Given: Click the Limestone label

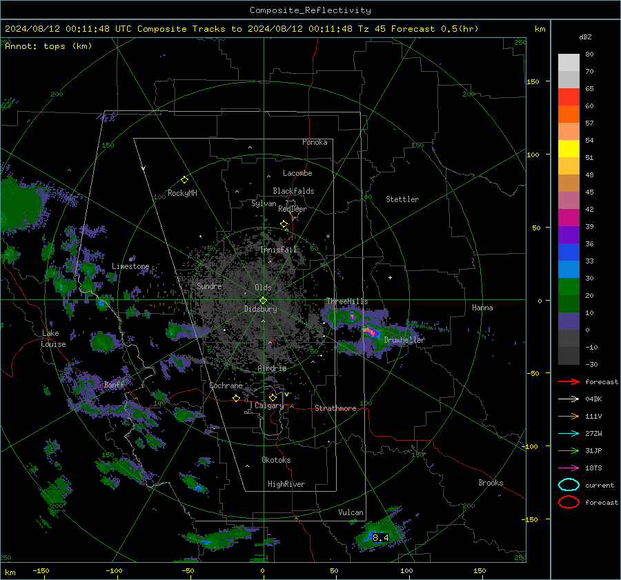Looking at the screenshot, I should point(130,266).
